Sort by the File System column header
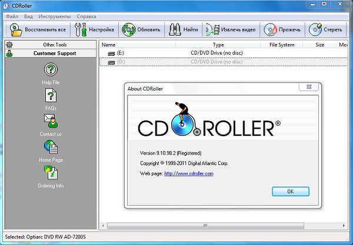This screenshot has width=353, height=245. point(282,45)
